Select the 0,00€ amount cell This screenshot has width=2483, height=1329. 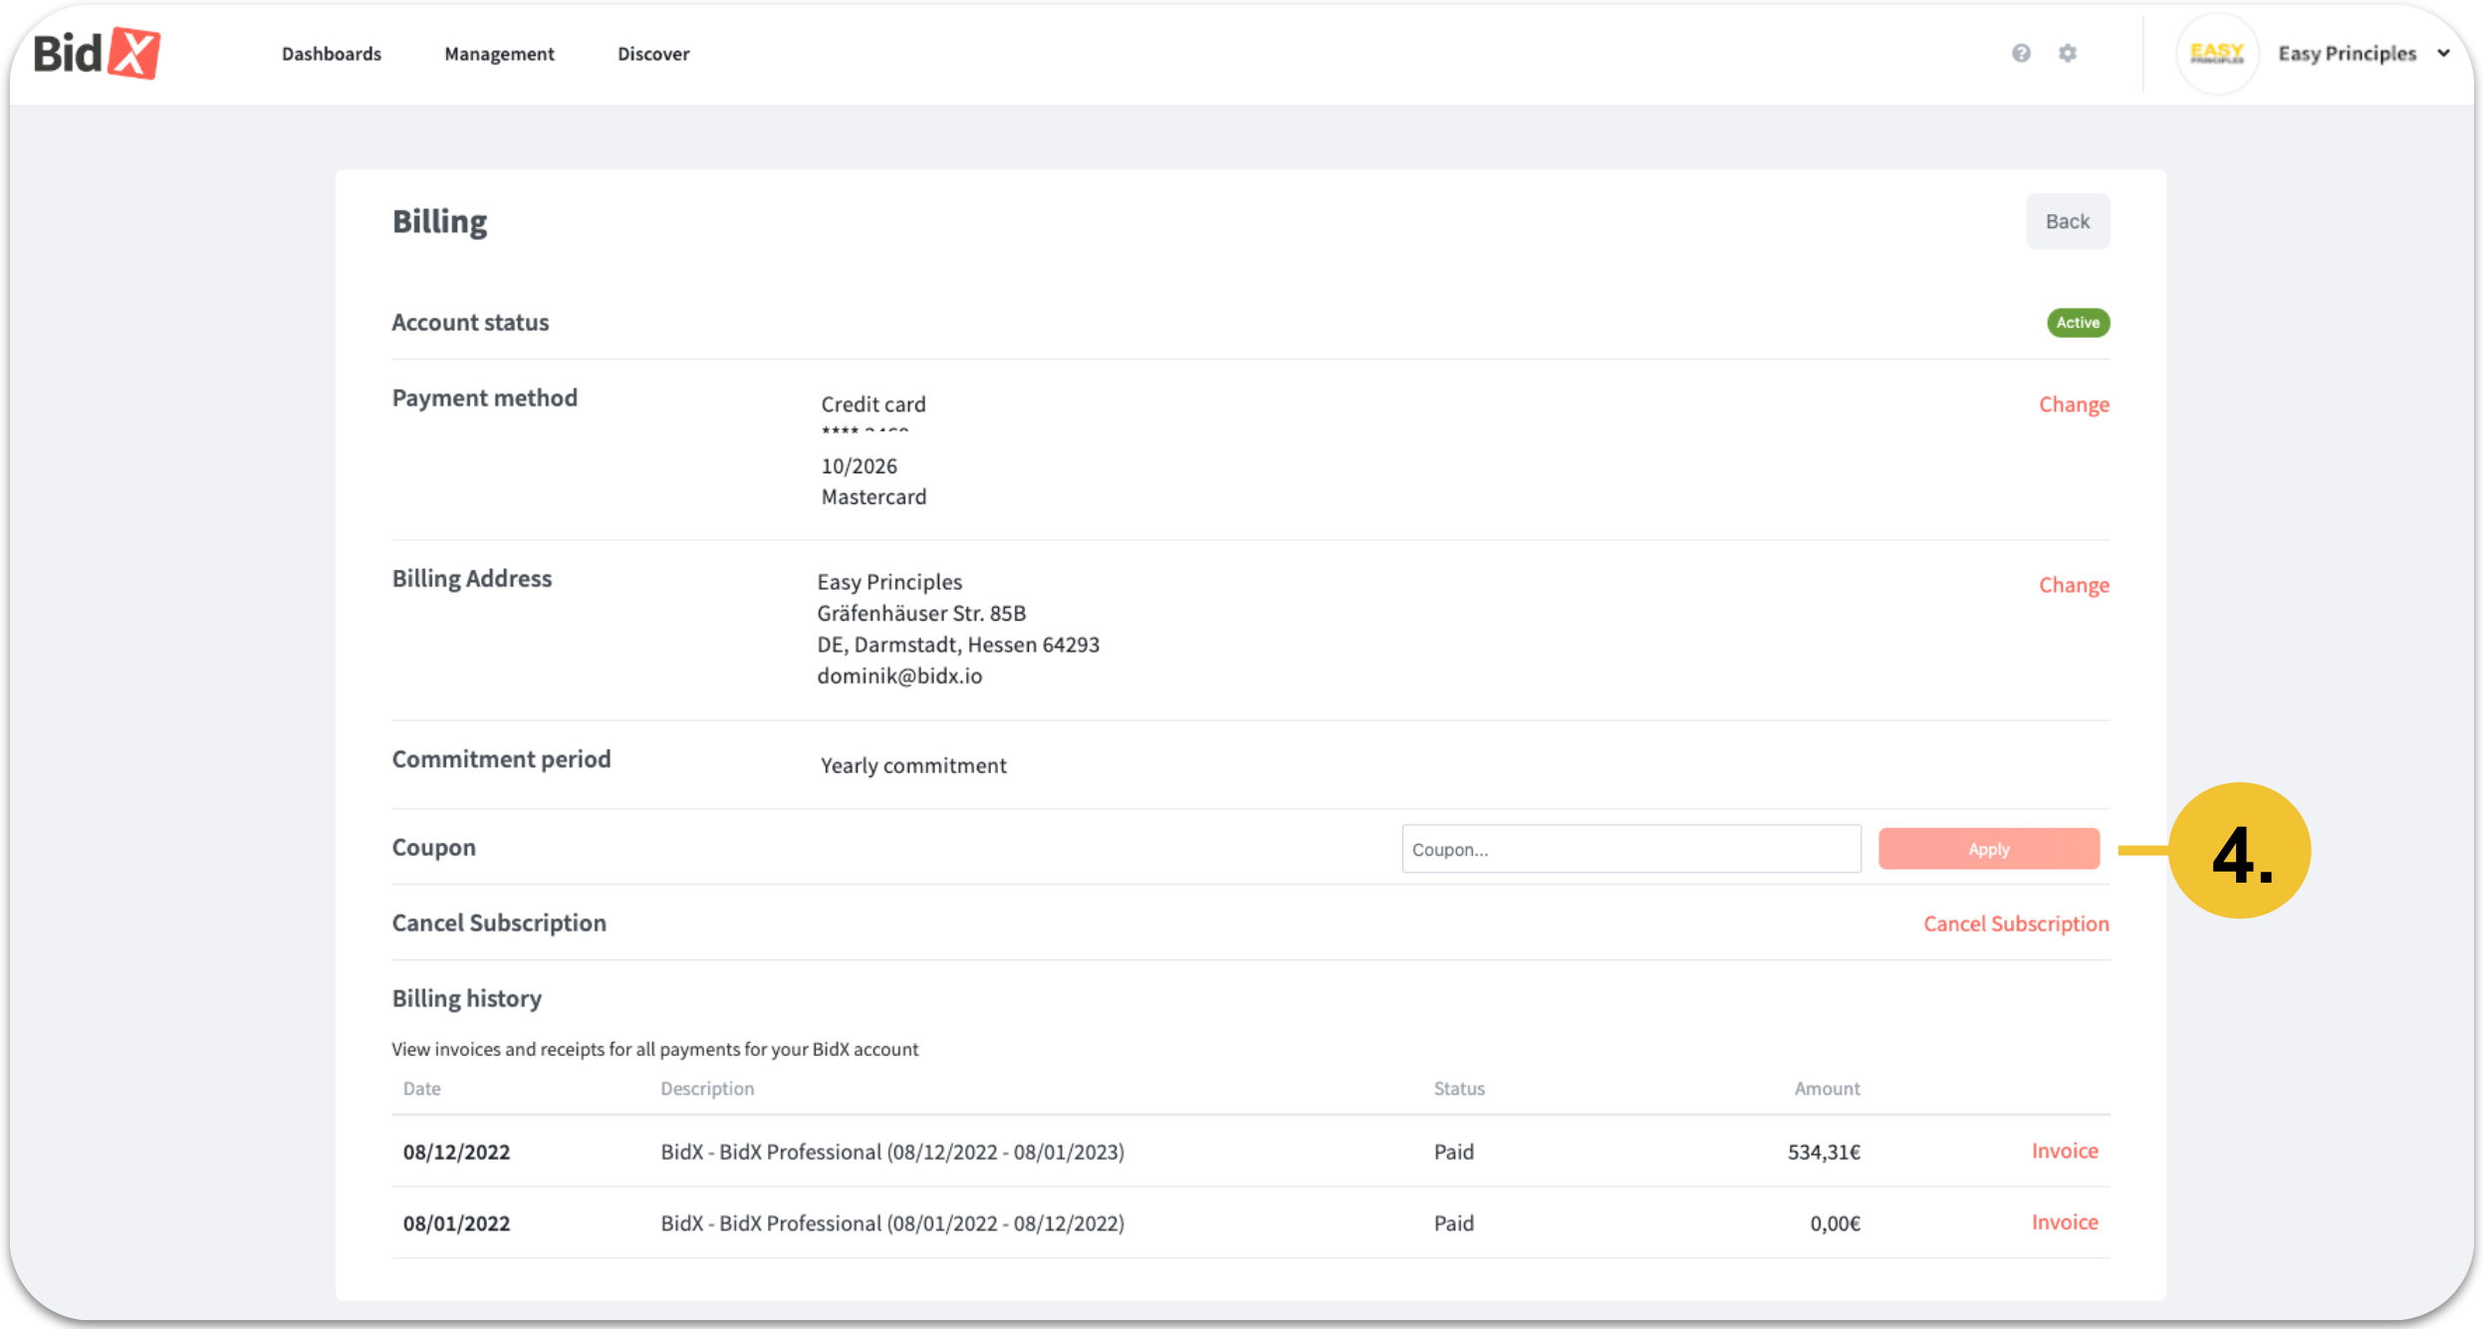(x=1835, y=1223)
